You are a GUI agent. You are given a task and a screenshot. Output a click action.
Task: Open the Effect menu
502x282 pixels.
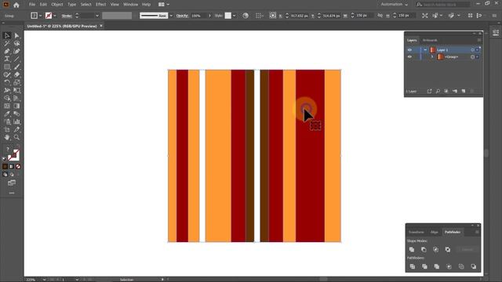point(100,5)
